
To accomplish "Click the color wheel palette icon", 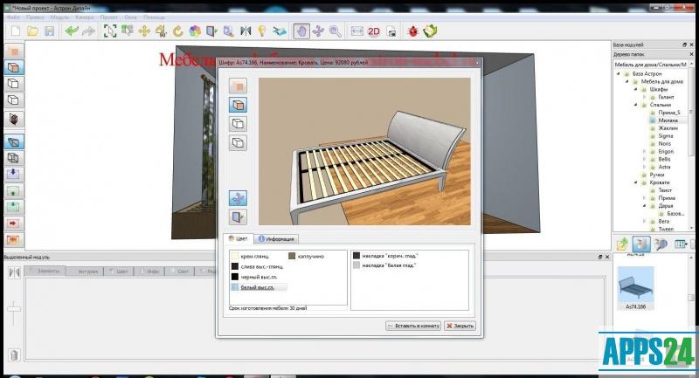I will [195, 31].
